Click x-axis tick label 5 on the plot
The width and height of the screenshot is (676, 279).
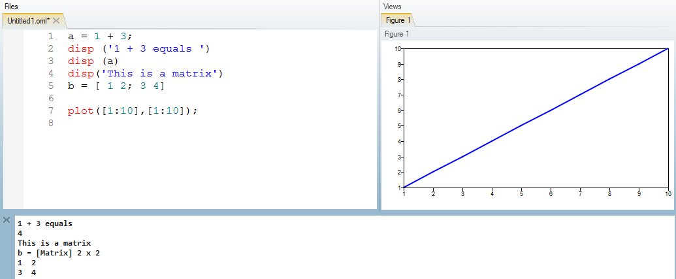521,194
